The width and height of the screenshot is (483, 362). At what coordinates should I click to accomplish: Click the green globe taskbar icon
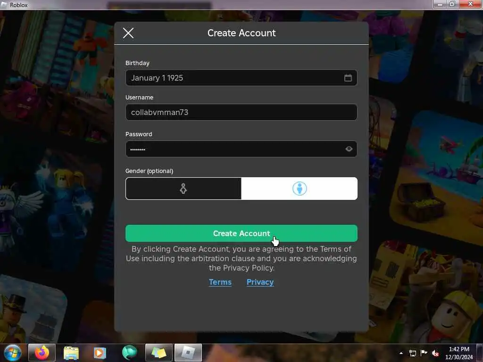pos(129,353)
